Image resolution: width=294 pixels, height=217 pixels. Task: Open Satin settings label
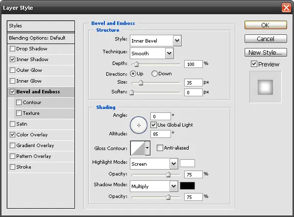(x=22, y=124)
